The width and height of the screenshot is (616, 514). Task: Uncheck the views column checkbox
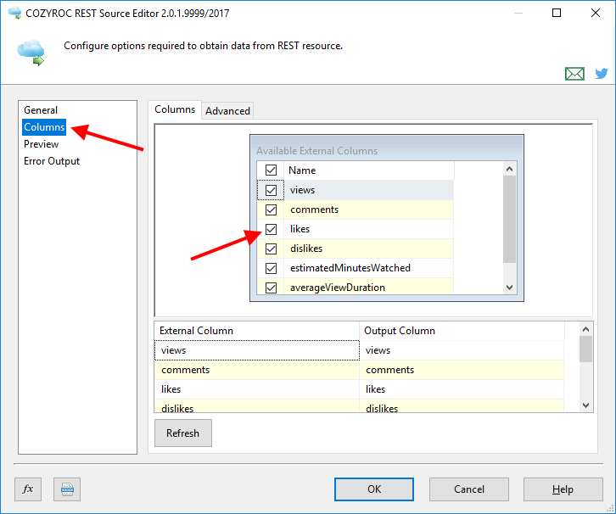(x=271, y=190)
